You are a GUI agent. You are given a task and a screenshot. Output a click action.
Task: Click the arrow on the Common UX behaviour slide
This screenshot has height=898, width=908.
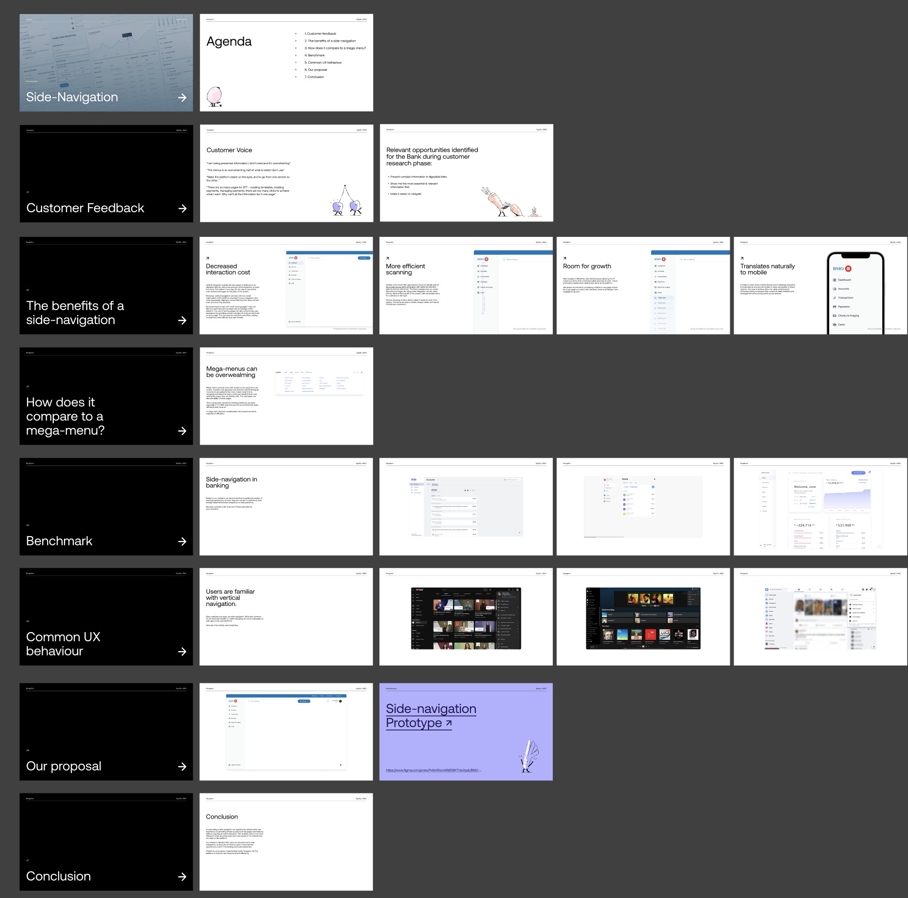tap(182, 651)
